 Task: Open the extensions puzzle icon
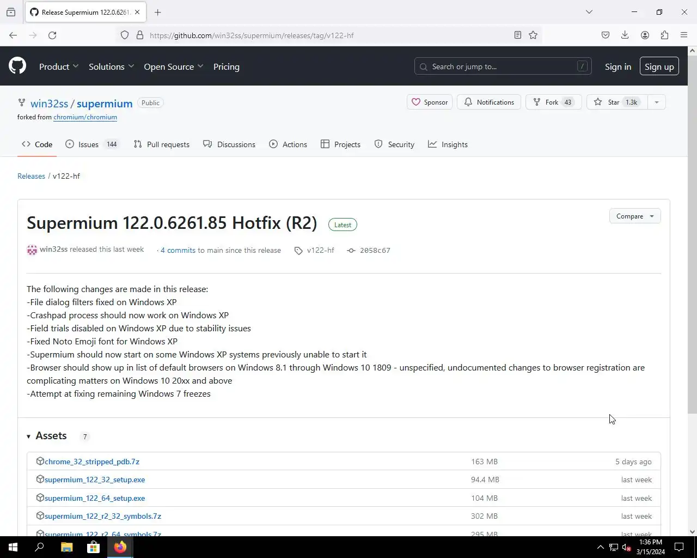[x=664, y=35]
